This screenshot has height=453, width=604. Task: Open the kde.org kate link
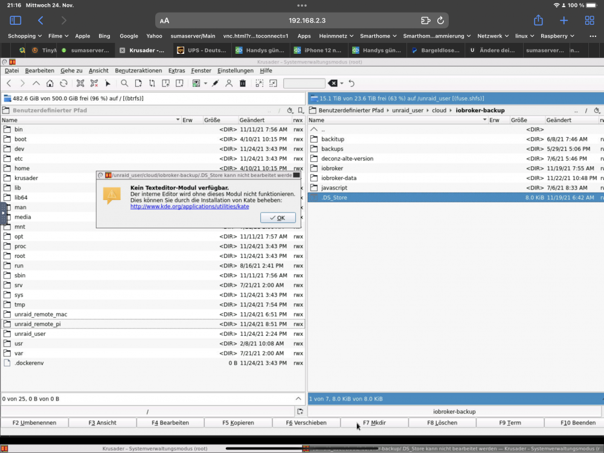[x=190, y=207]
